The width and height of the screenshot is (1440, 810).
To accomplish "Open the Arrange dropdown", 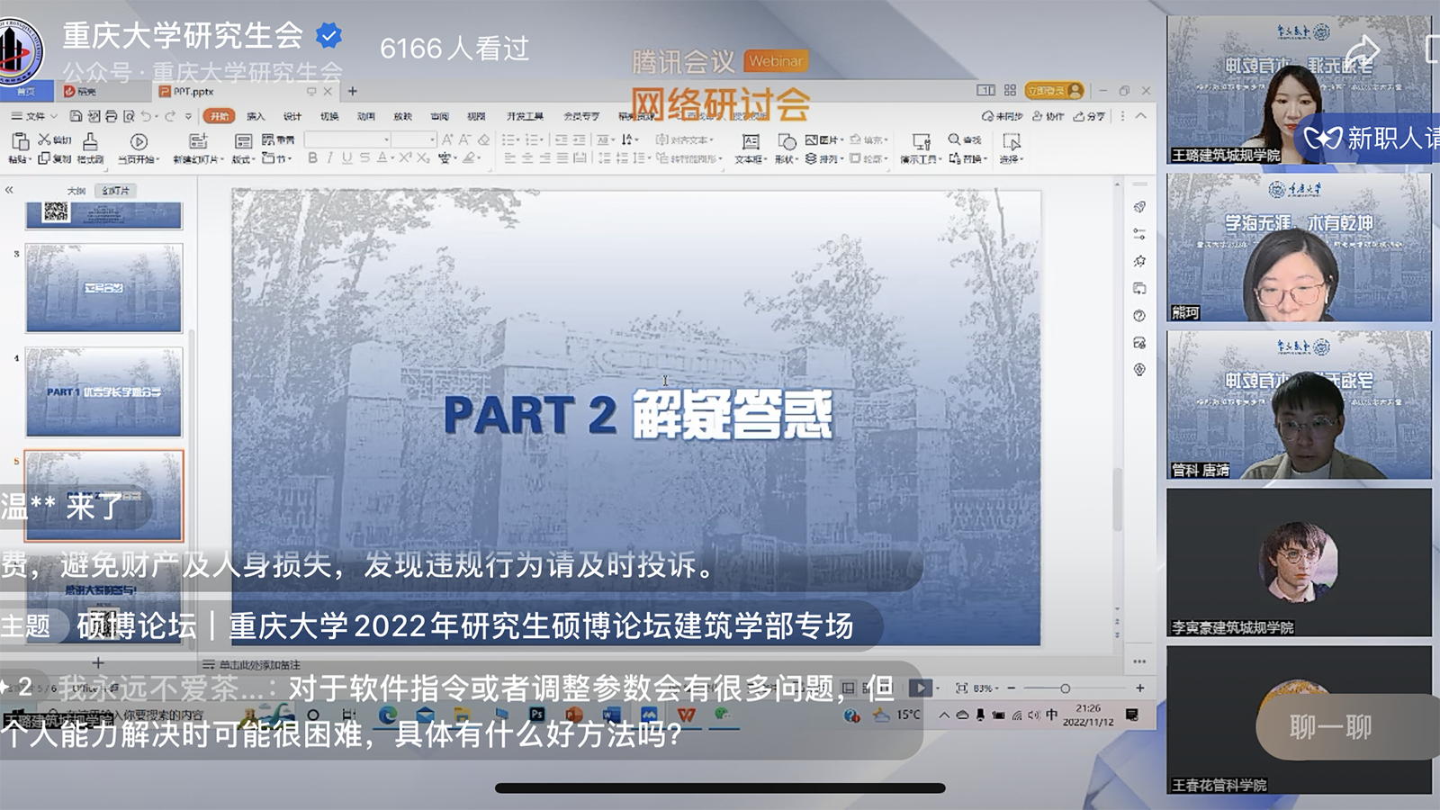I will [823, 158].
